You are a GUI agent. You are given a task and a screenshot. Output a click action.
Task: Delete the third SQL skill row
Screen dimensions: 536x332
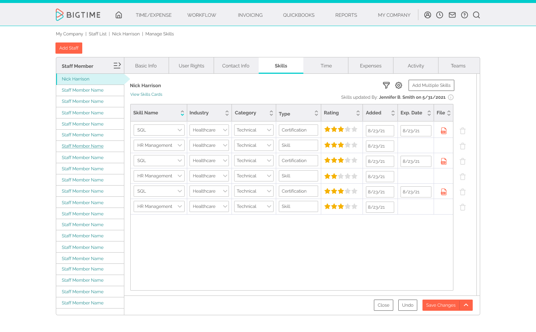tap(463, 192)
